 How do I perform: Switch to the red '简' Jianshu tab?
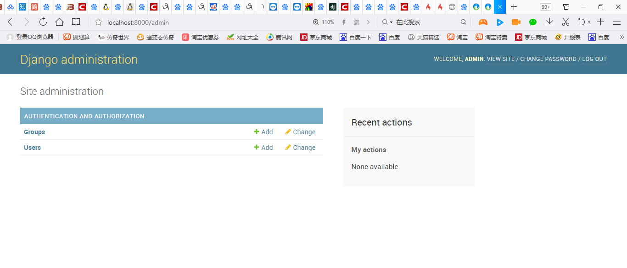point(34,7)
